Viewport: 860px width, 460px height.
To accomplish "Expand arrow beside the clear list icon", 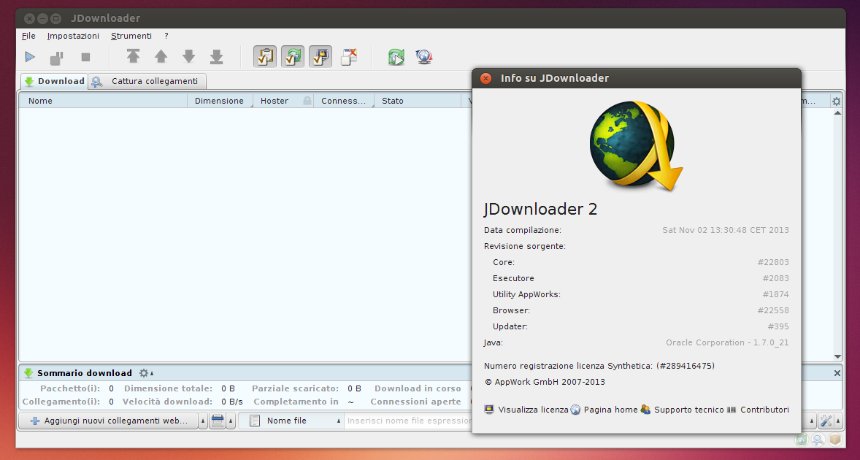I will 231,421.
